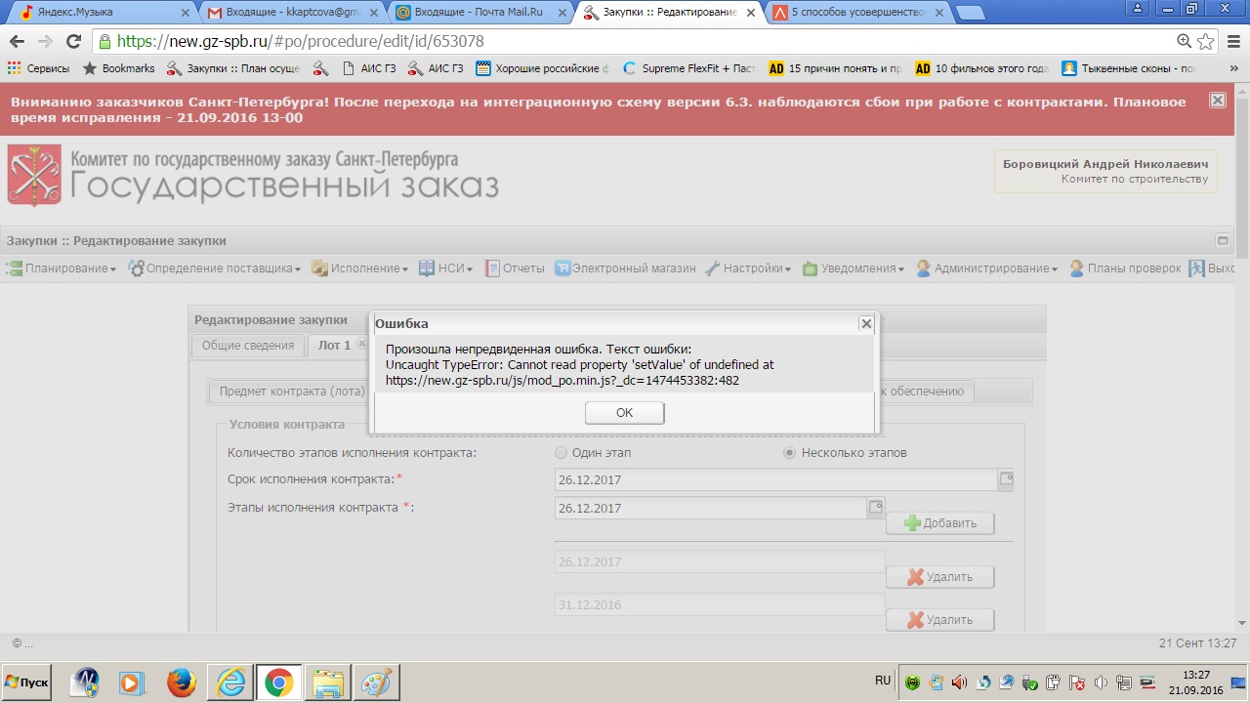Open calendar for Срок исполнения контракта
The image size is (1250, 703).
coord(1006,479)
